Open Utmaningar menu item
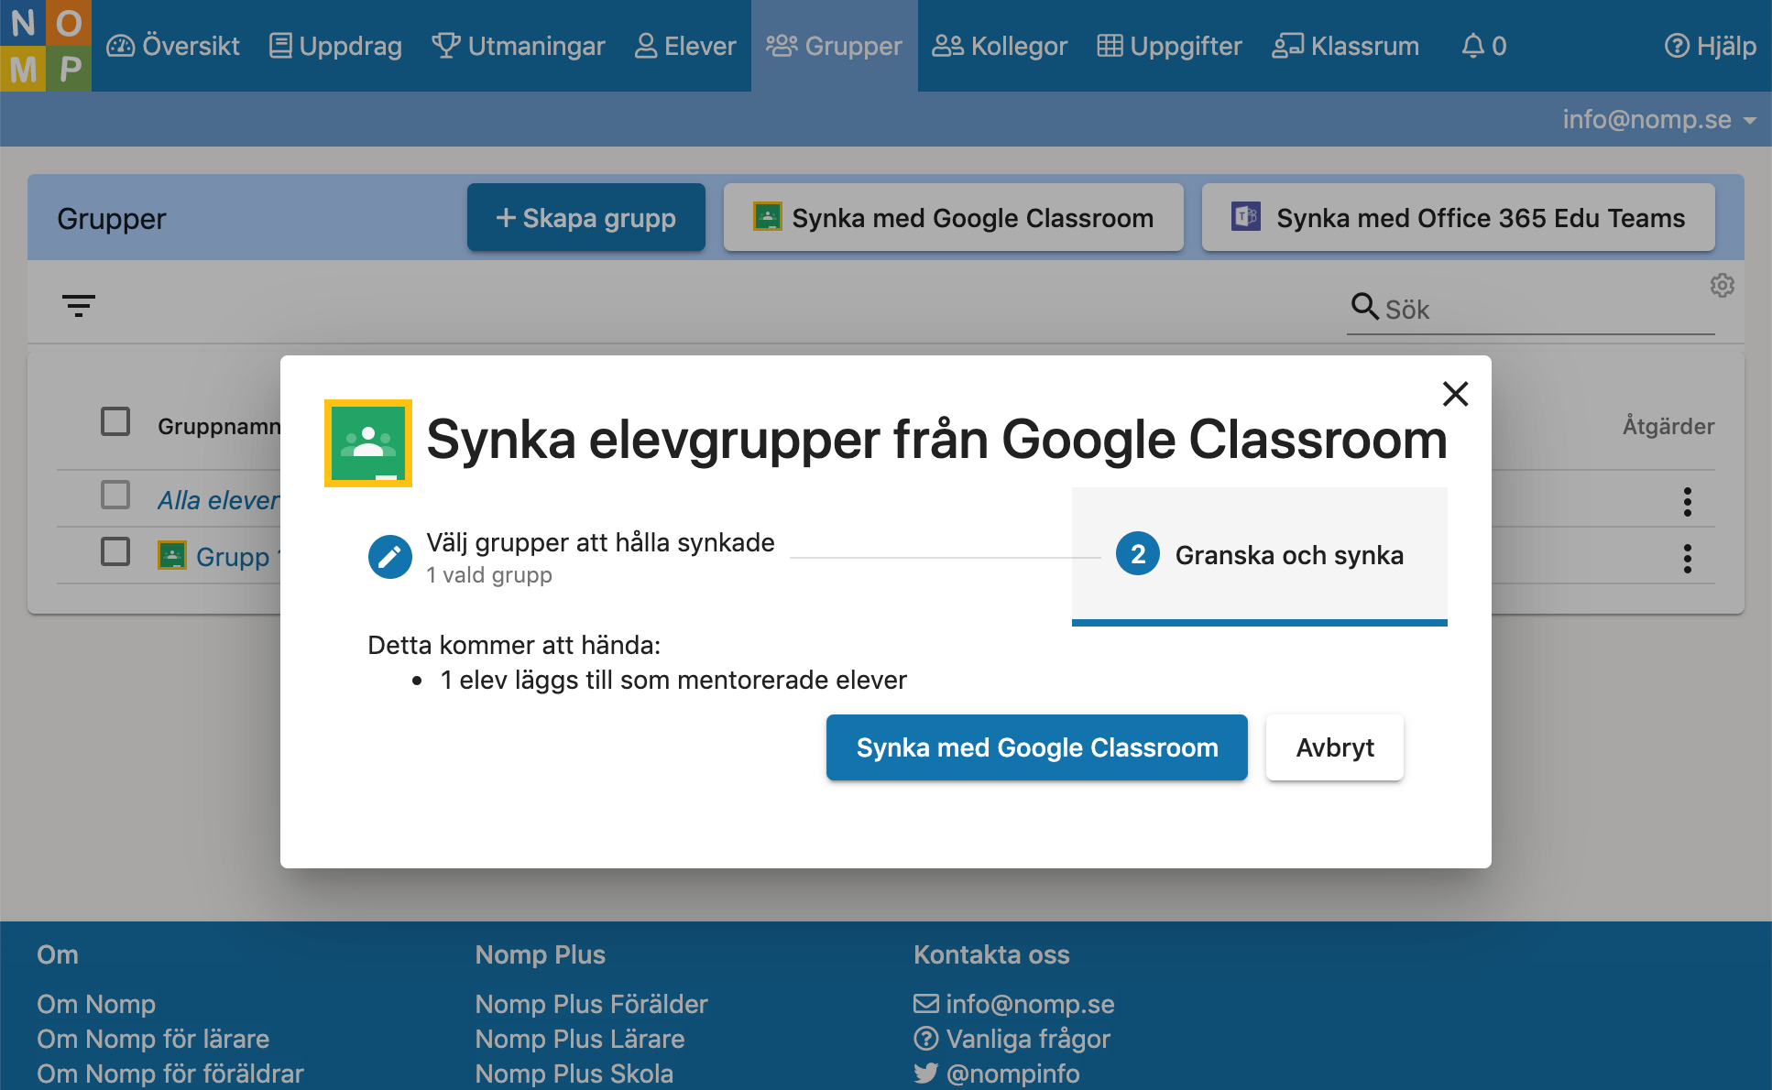1772x1090 pixels. pyautogui.click(x=519, y=46)
